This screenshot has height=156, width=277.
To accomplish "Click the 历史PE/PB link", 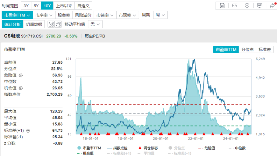I will point(95,36).
